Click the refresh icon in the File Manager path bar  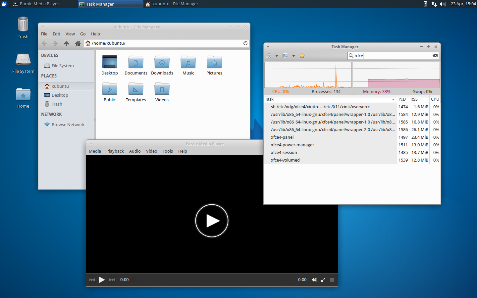[x=245, y=43]
